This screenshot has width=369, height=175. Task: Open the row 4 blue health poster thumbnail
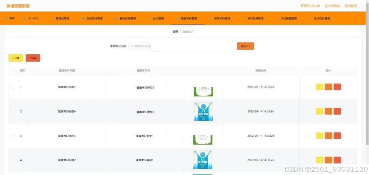point(203,160)
